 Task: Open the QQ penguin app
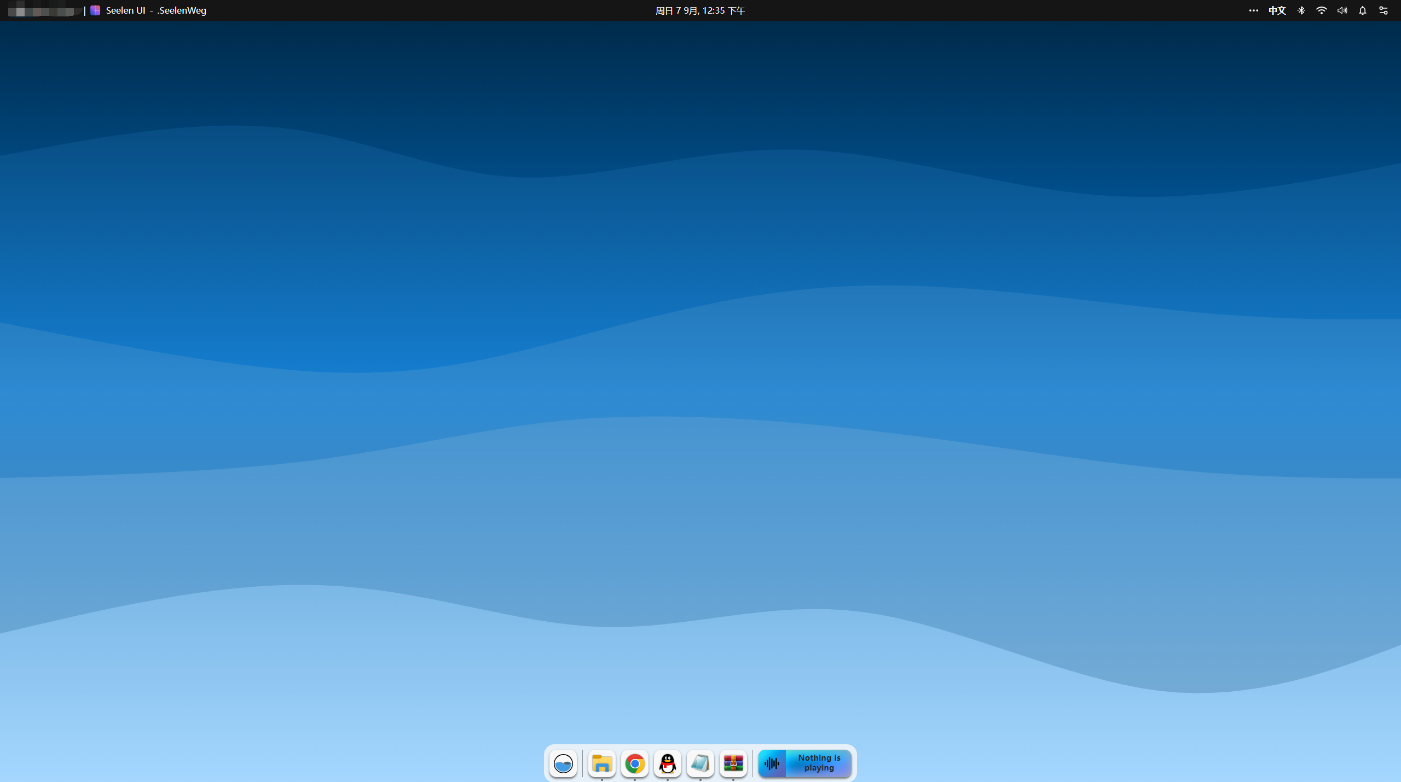coord(668,763)
